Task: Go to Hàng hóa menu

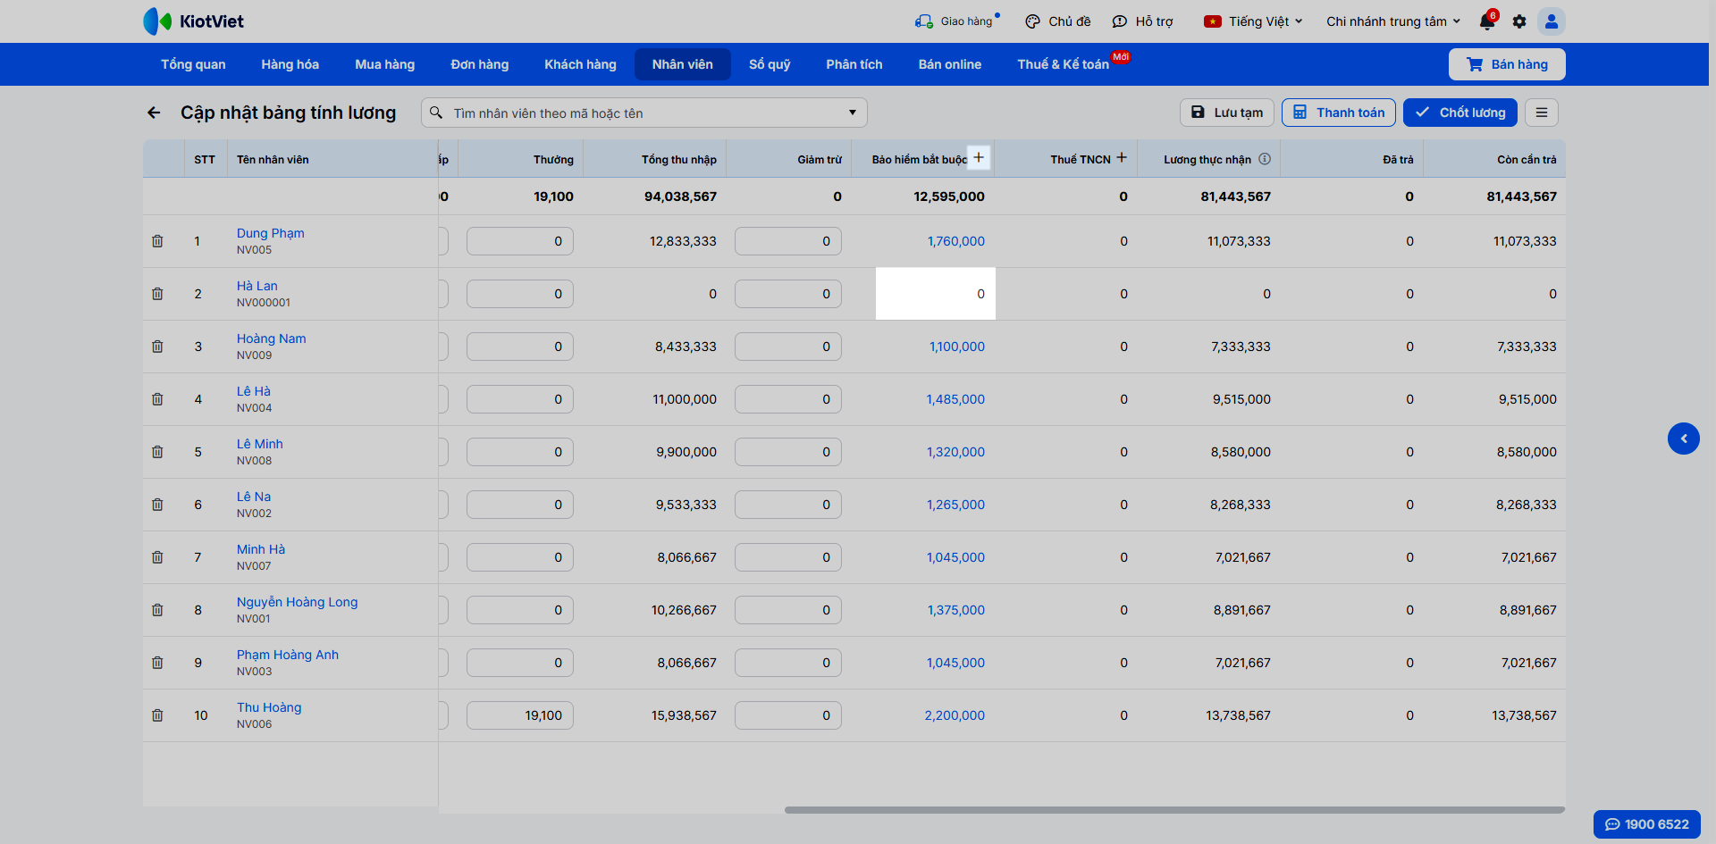Action: click(x=290, y=64)
